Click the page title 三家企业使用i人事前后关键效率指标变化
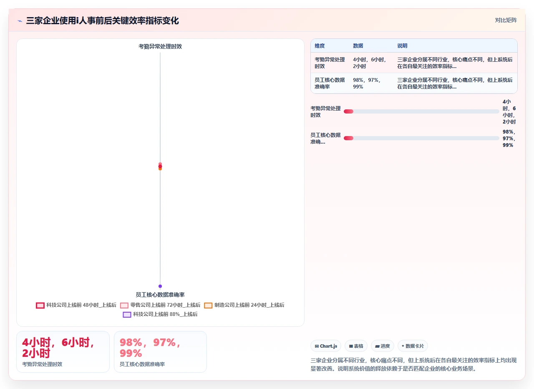This screenshot has width=534, height=389. click(x=103, y=20)
